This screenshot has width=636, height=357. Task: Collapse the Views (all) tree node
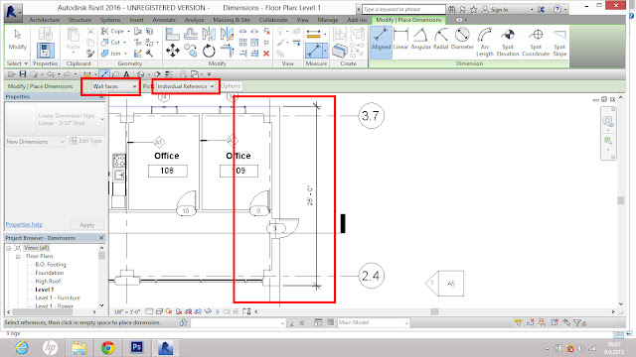click(9, 248)
